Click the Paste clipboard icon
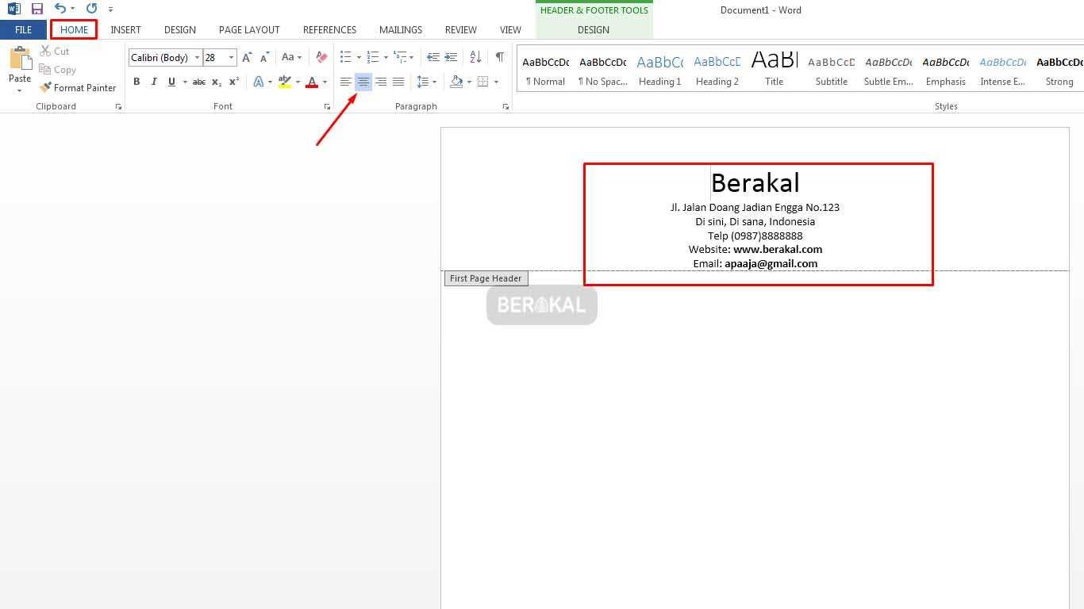Viewport: 1084px width, 609px height. pyautogui.click(x=20, y=59)
